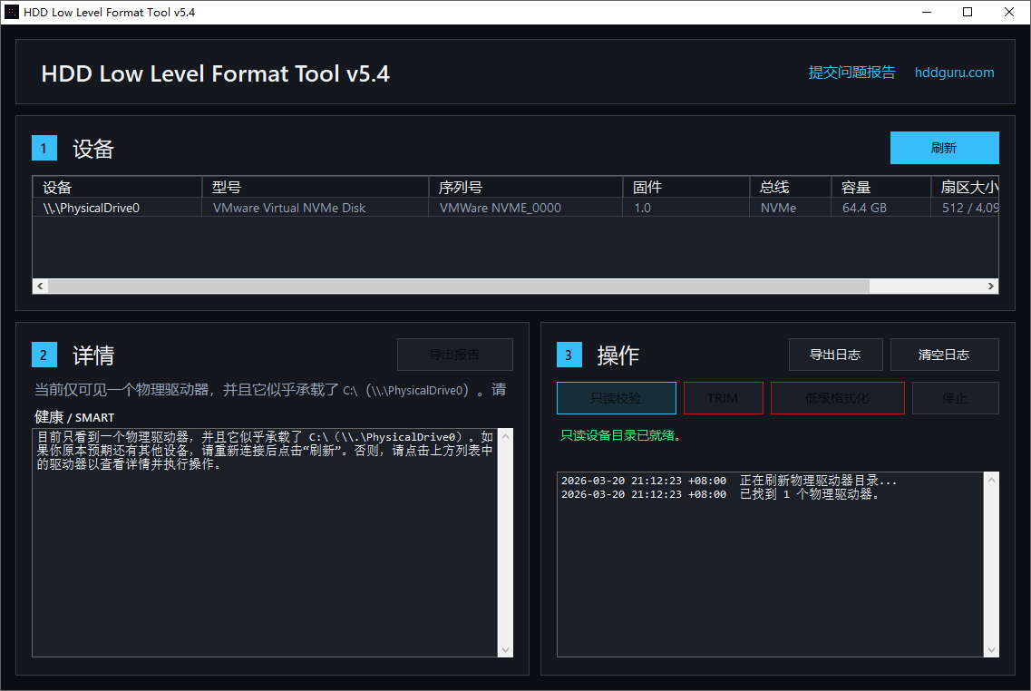The height and width of the screenshot is (691, 1031).
Task: Click the SMART panel down scroll arrow
Action: tap(505, 649)
